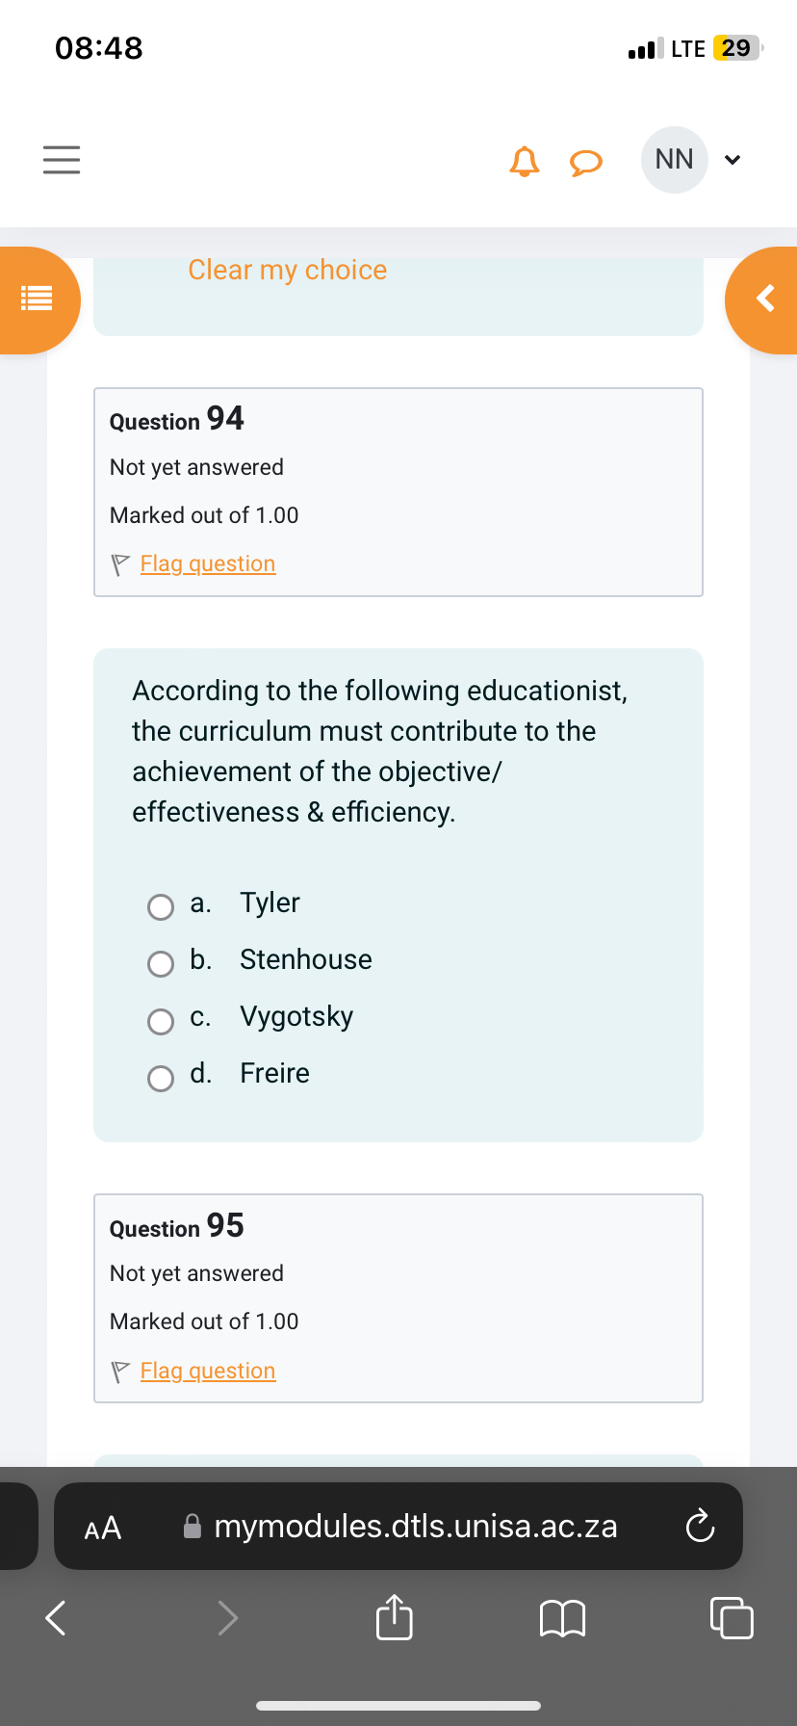
Task: Collapse the orange side block drawer arrow
Action: (763, 300)
